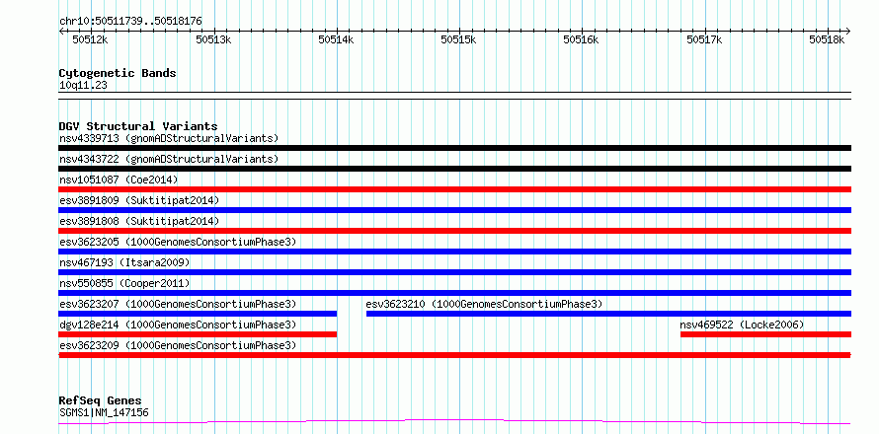This screenshot has width=879, height=434.
Task: Click the 50515k ruler tick label
Action: [458, 39]
